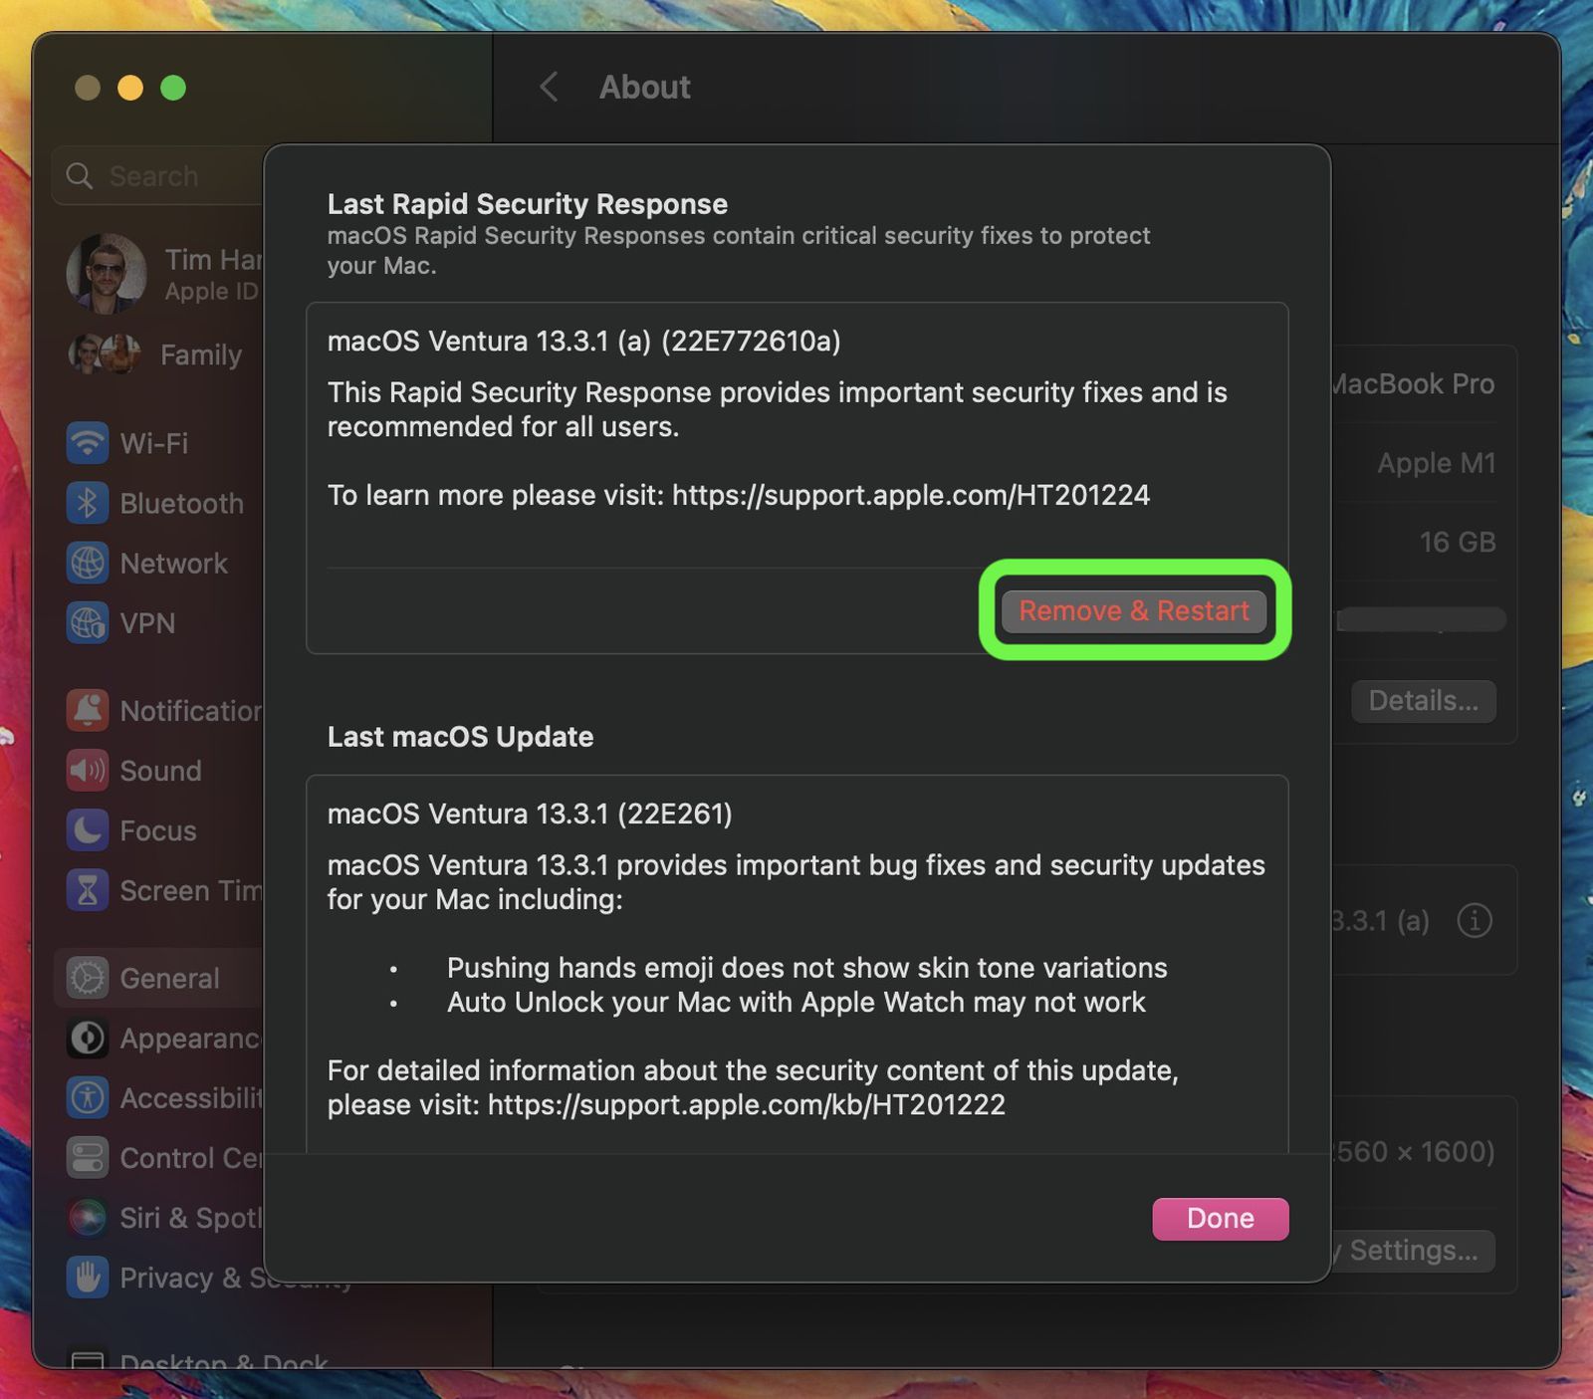The image size is (1593, 1399).
Task: Select the VPN icon in sidebar
Action: (x=88, y=623)
